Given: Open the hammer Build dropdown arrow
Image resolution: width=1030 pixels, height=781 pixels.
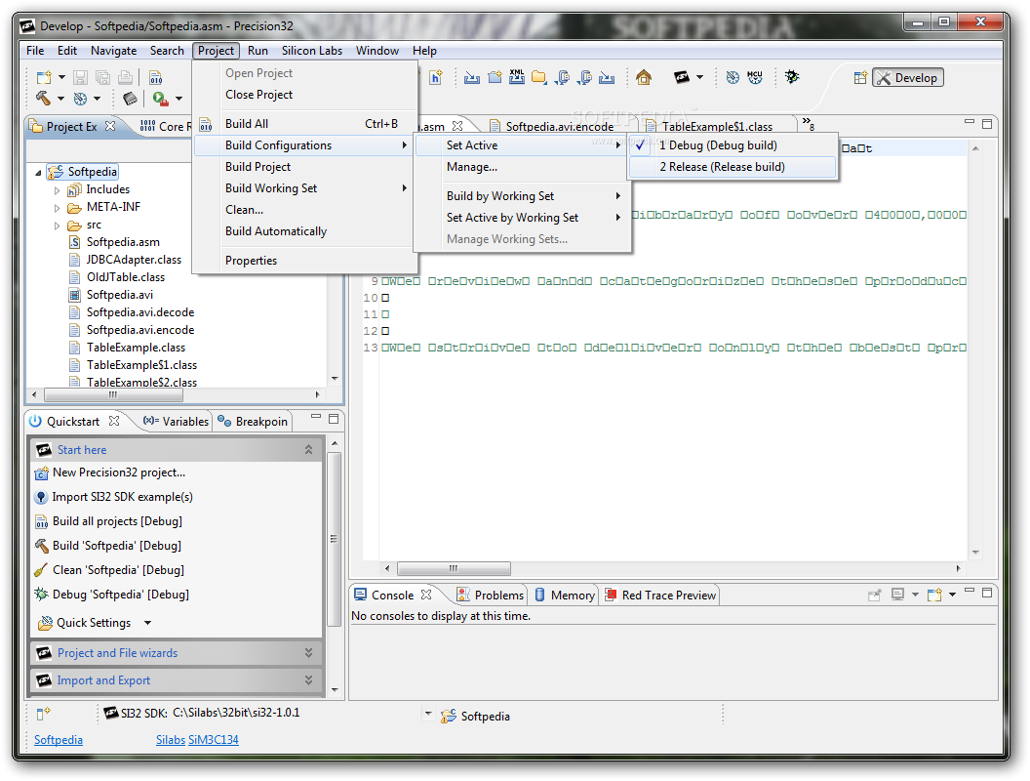Looking at the screenshot, I should [60, 99].
